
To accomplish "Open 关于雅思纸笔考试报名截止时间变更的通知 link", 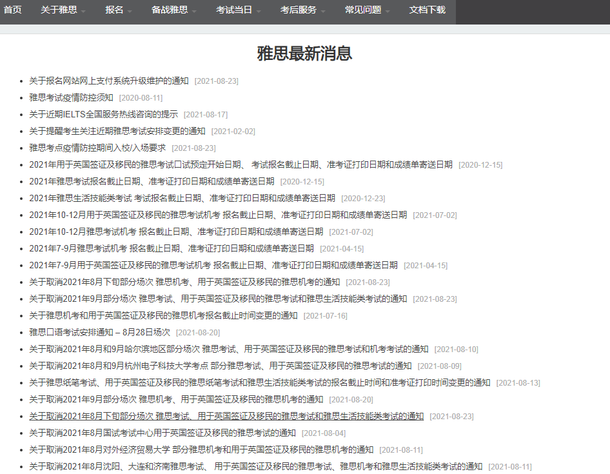I will coord(259,382).
